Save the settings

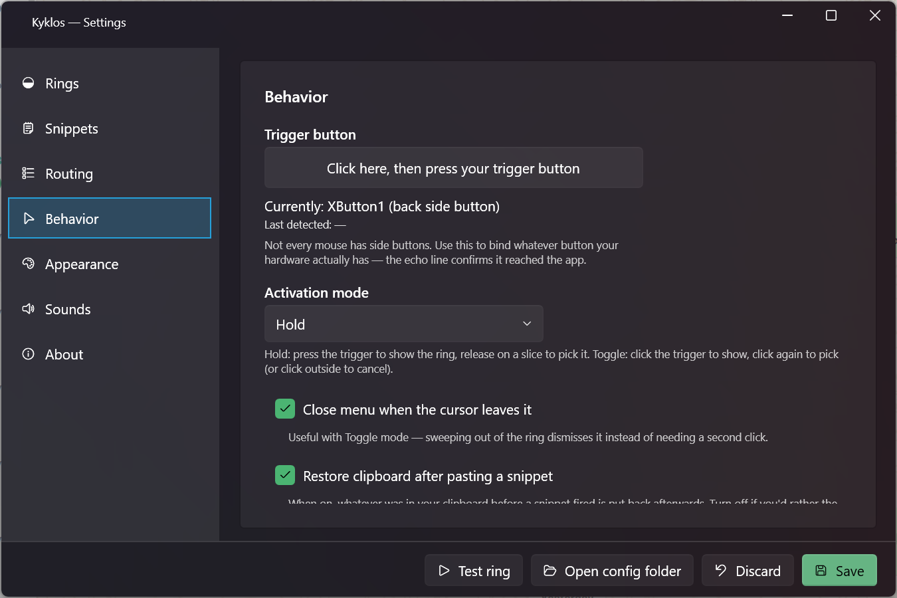pyautogui.click(x=839, y=571)
